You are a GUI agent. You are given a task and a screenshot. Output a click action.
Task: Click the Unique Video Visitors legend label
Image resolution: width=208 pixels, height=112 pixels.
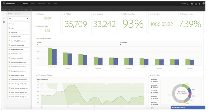point(42,79)
